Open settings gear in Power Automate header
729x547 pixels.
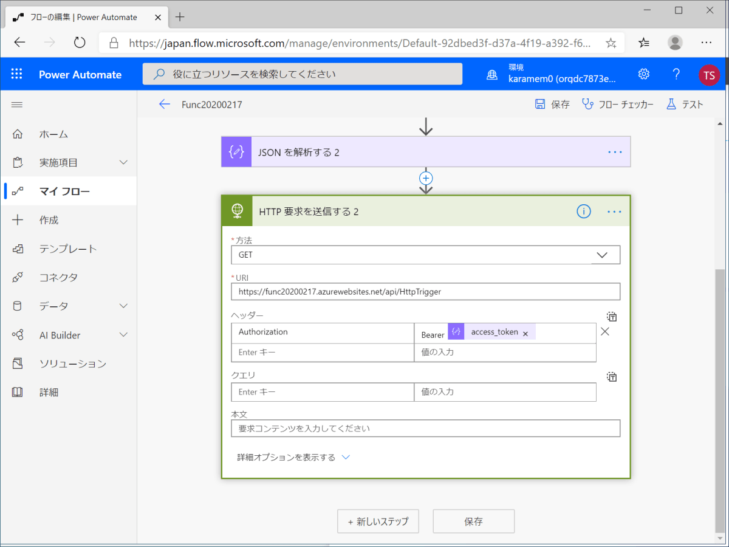click(644, 74)
